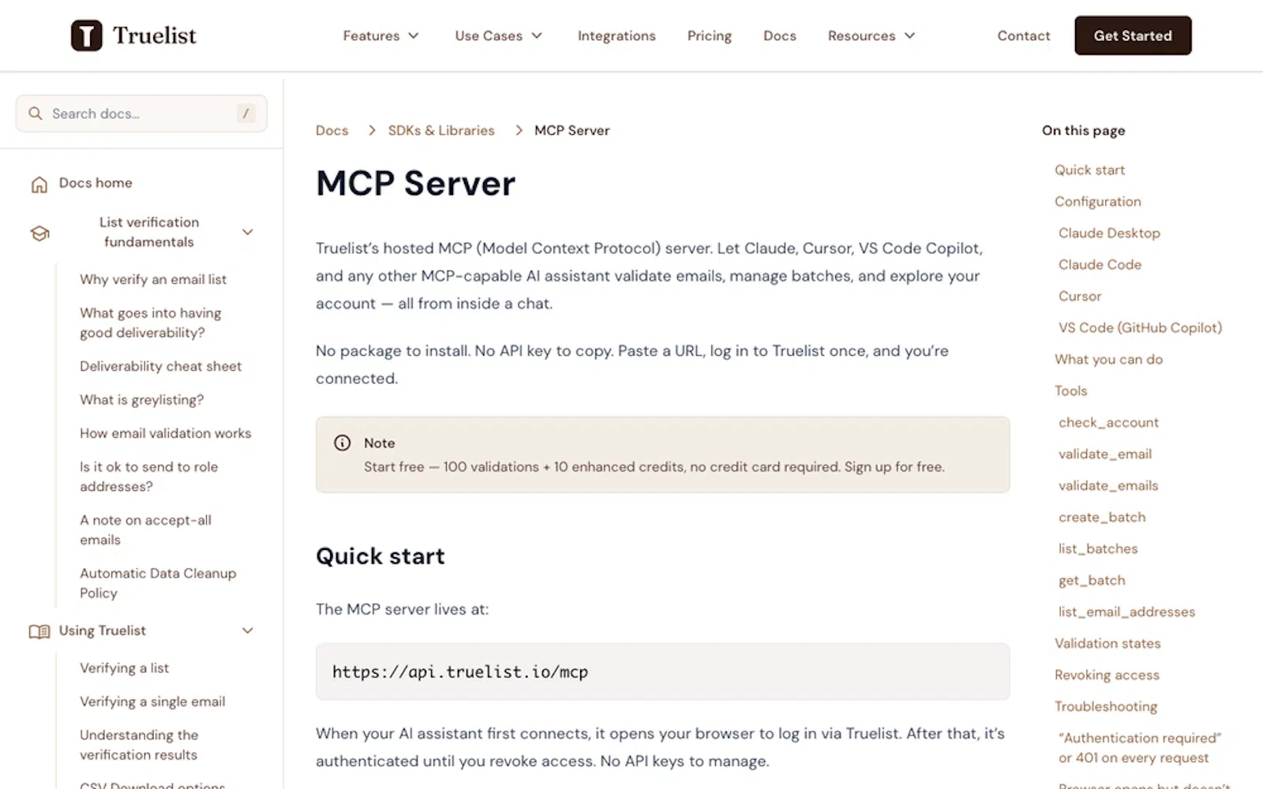Go to Docs breadcrumb link
This screenshot has width=1263, height=789.
click(332, 130)
